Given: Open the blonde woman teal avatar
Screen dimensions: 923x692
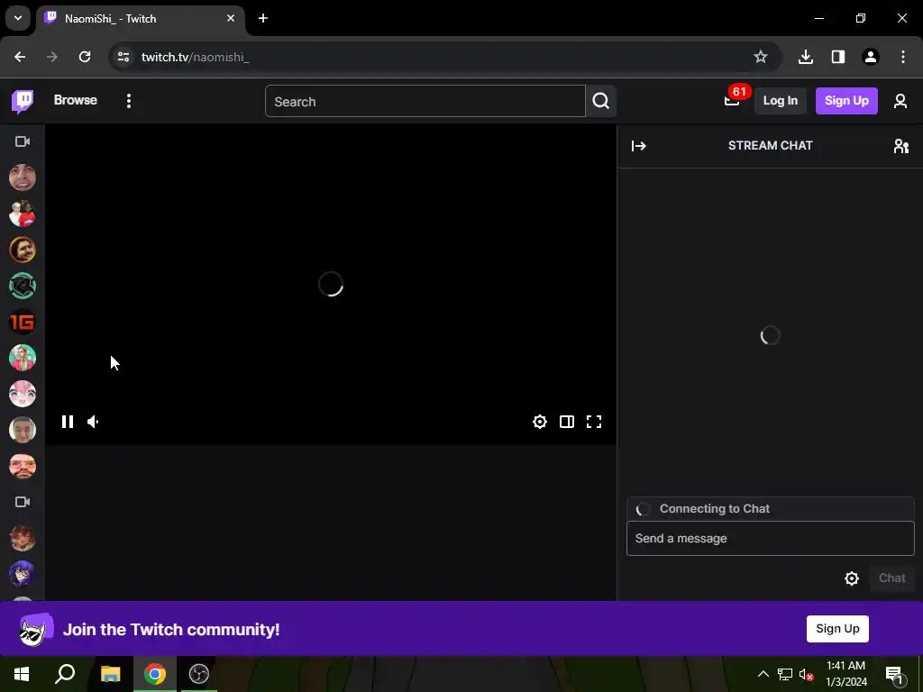Looking at the screenshot, I should [x=23, y=358].
